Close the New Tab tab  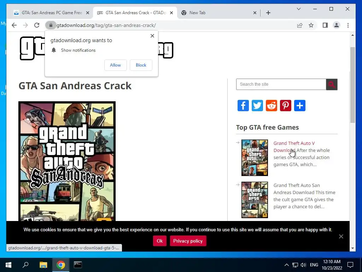[x=255, y=13]
